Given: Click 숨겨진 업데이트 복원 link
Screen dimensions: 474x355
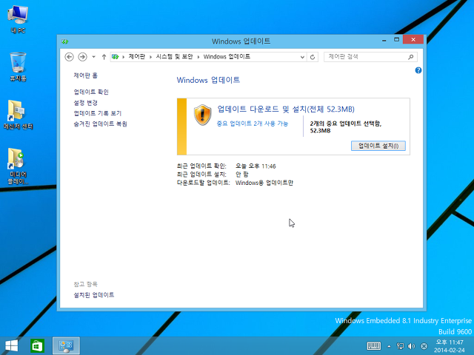Looking at the screenshot, I should click(101, 124).
